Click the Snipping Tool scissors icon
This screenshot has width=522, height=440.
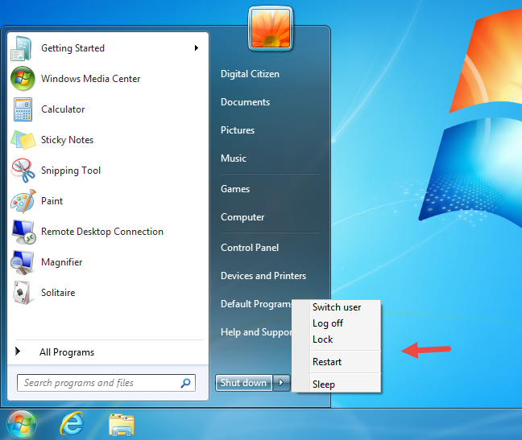click(23, 171)
